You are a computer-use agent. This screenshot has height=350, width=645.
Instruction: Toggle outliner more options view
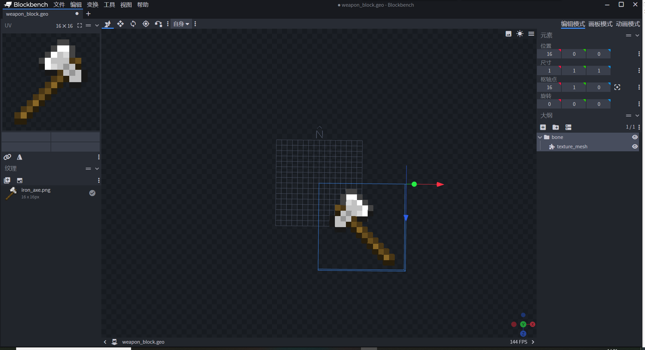coord(568,127)
